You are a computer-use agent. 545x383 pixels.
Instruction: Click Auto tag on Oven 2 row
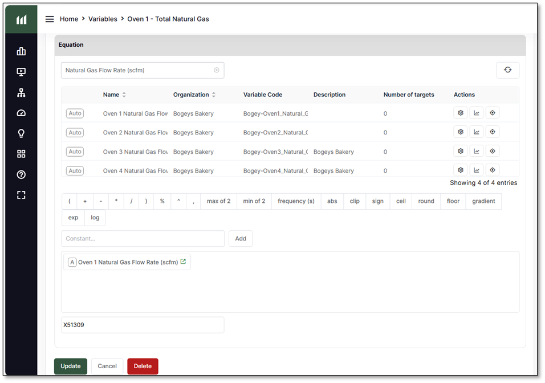click(75, 132)
